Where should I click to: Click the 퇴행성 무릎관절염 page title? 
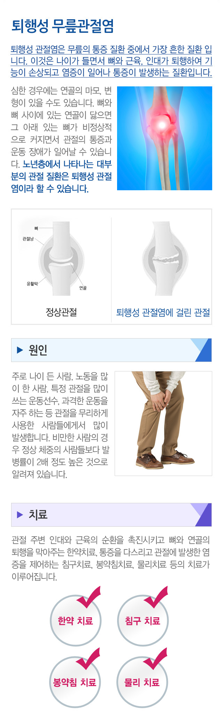63,26
